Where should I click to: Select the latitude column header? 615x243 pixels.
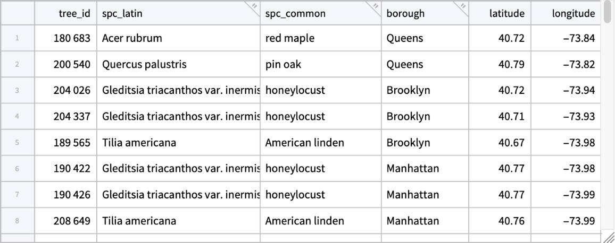pyautogui.click(x=500, y=14)
